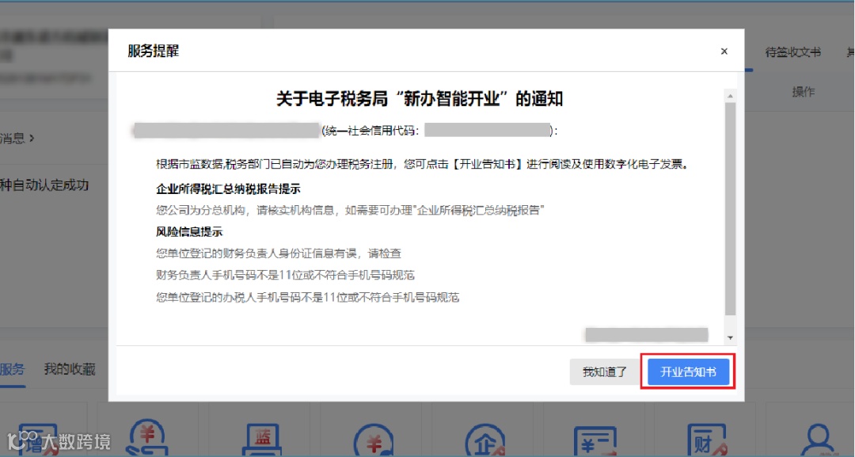Select the person profile icon on the right

pyautogui.click(x=819, y=440)
